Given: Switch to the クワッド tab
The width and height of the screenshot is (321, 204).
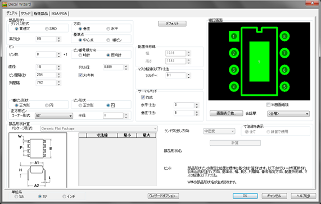Looking at the screenshot, I should coord(26,13).
